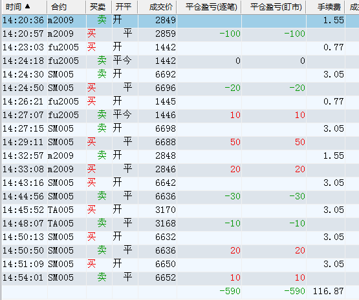Viewport: 359px width, 300px height.
Task: Click the 50 per-trade profit in 14:29:11 row
Action: coord(235,142)
